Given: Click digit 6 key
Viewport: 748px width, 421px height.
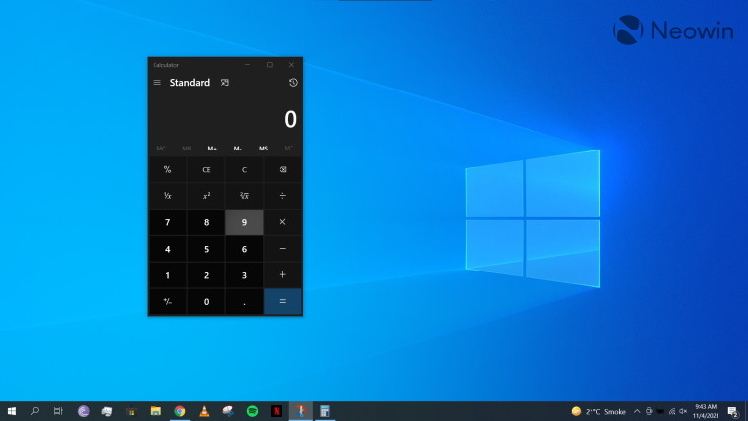Looking at the screenshot, I should click(244, 249).
